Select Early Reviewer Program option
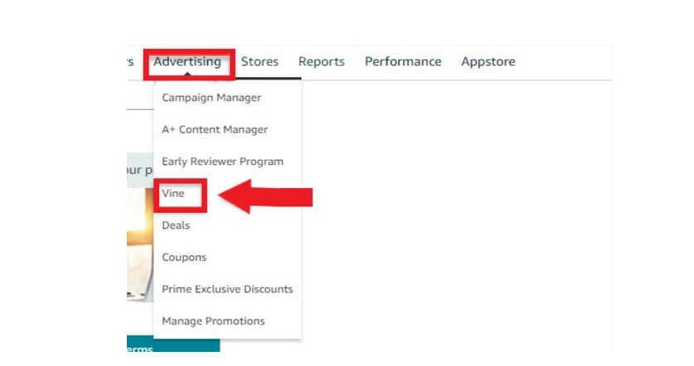 (223, 161)
